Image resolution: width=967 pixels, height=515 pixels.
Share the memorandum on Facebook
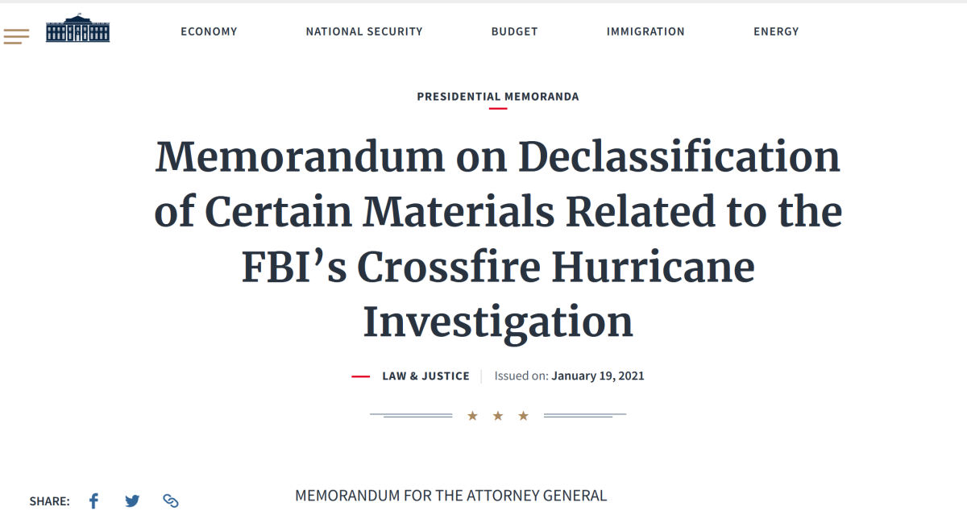pos(93,501)
